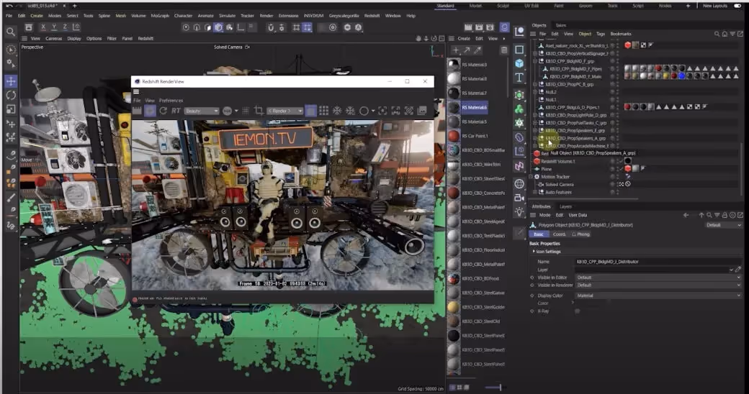Select the KB3D_CBD_SteelGolde material swatch
Image resolution: width=749 pixels, height=394 pixels.
(454, 307)
